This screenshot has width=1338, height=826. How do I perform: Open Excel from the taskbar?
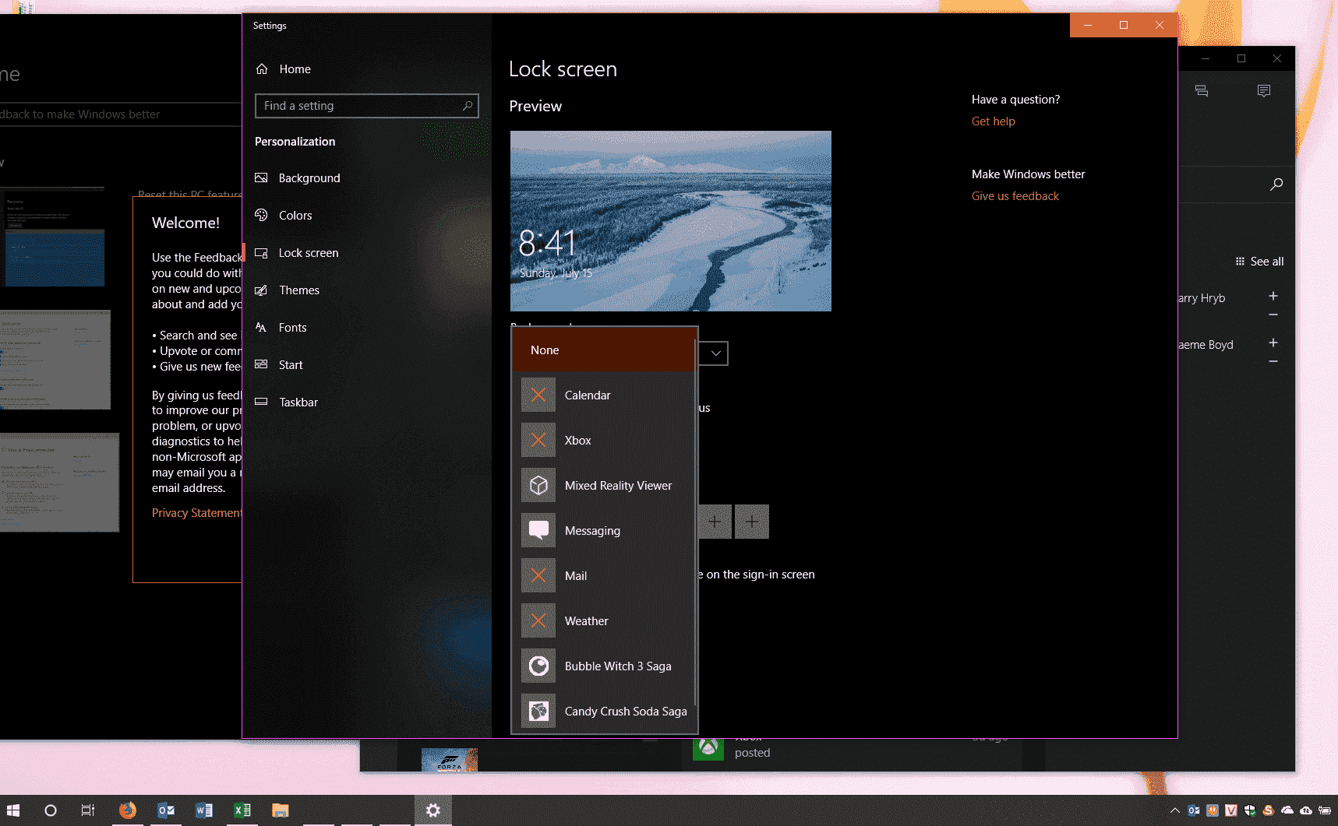click(x=242, y=810)
